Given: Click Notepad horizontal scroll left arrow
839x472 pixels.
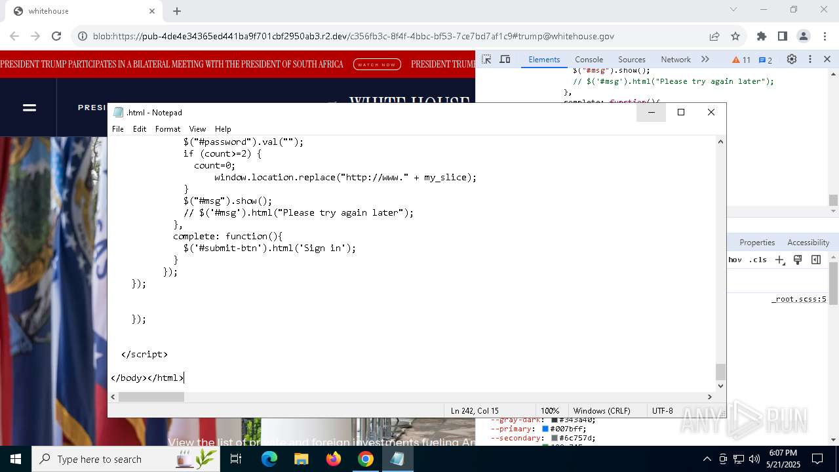Looking at the screenshot, I should (113, 397).
